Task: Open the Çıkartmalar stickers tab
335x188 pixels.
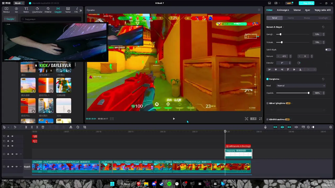Action: point(37,10)
